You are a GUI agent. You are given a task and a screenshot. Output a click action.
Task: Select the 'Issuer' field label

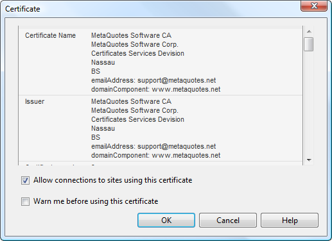click(35, 101)
